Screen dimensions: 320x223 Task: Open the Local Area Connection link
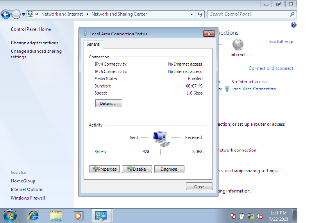253,89
